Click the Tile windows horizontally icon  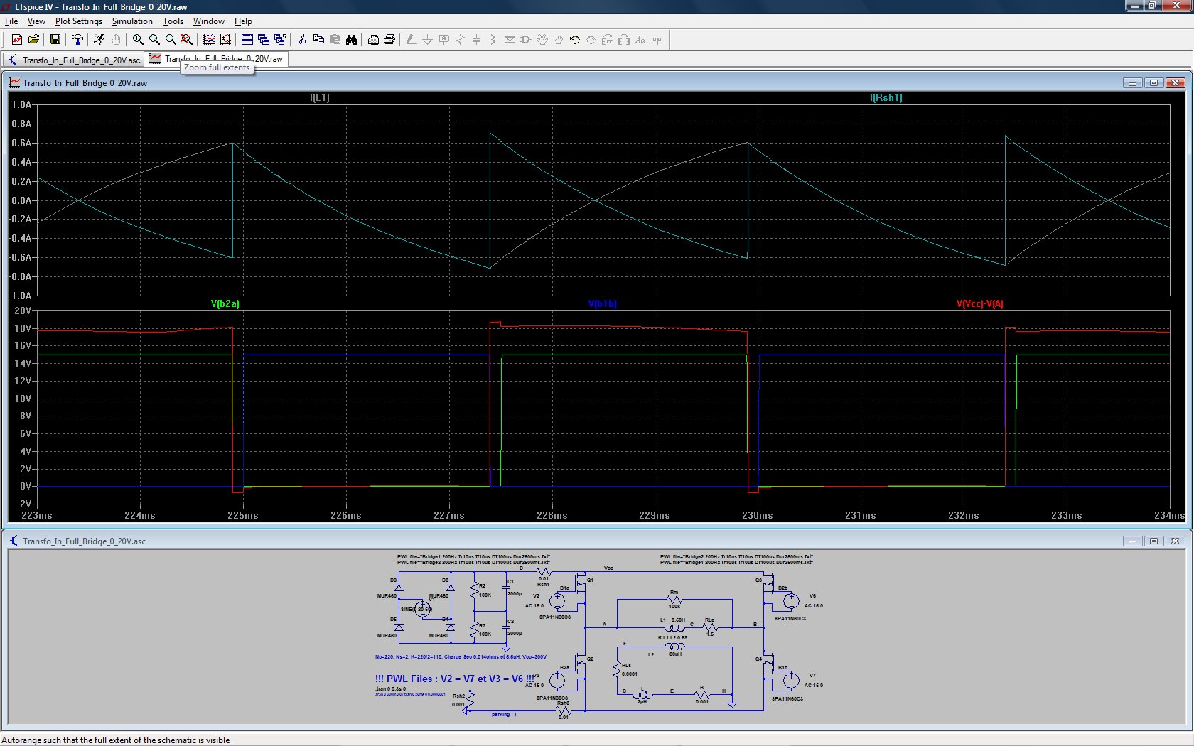point(247,40)
